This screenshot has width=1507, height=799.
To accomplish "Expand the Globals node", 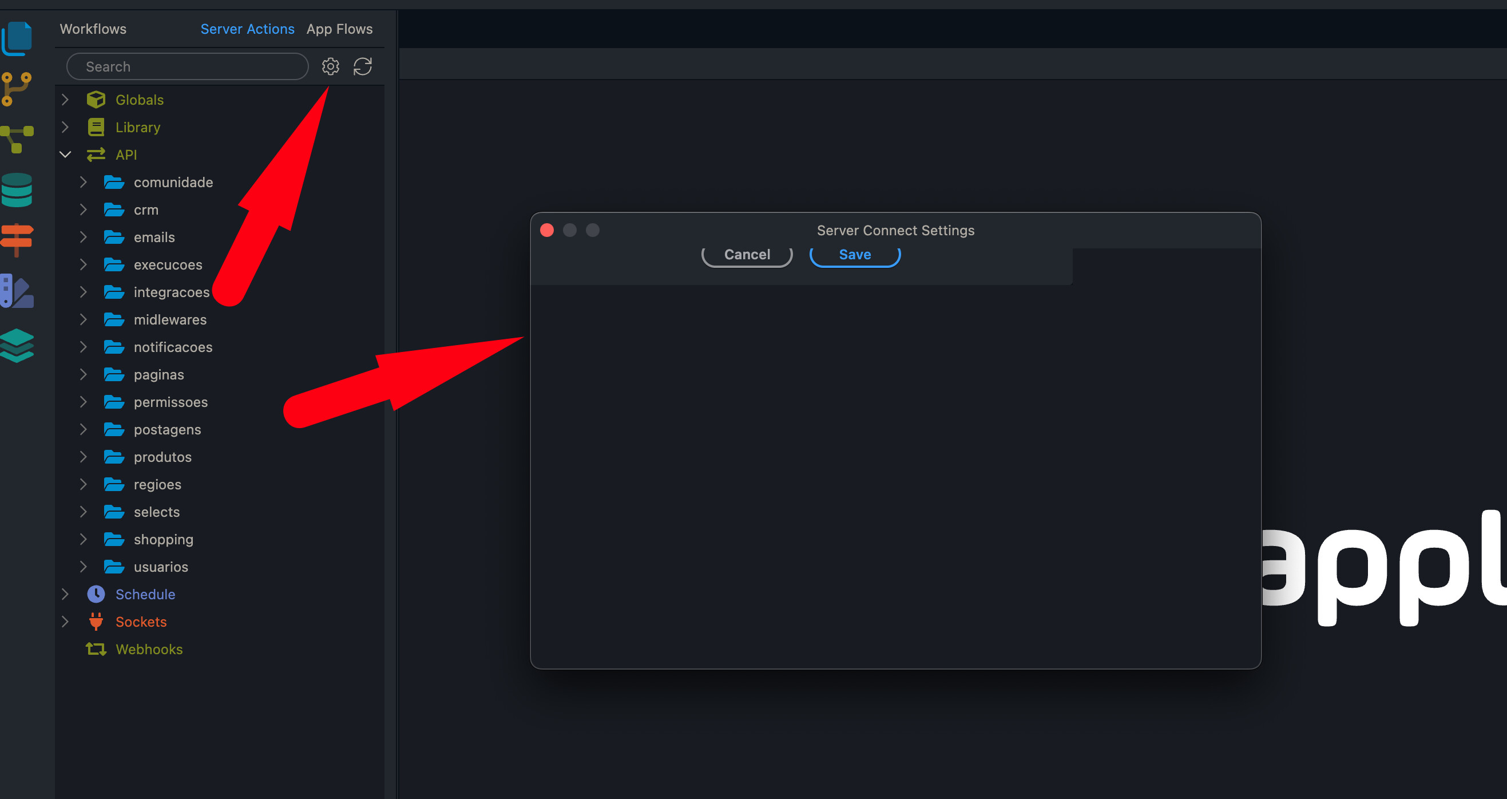I will coord(66,100).
